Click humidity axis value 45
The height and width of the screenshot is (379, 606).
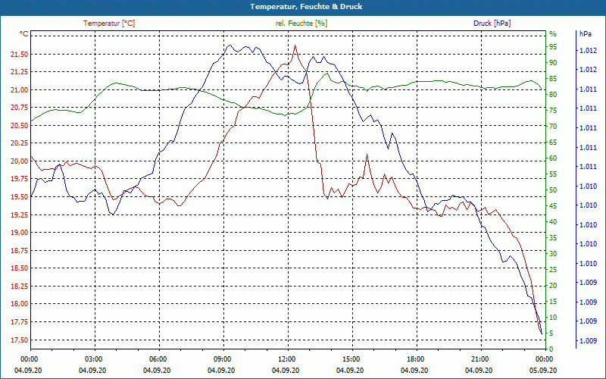[553, 206]
